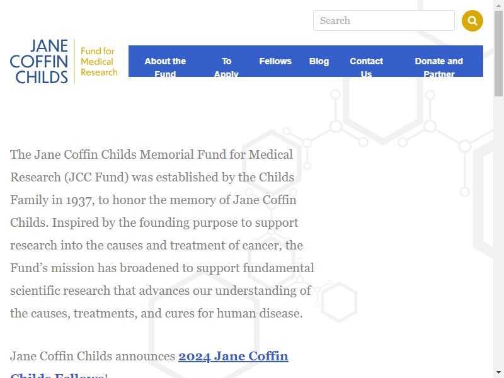Click the vertical scrollbar thumb
Screen dimensions: 504x378
coord(498,54)
